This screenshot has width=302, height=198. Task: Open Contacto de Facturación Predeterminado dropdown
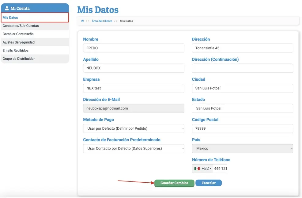[134, 148]
